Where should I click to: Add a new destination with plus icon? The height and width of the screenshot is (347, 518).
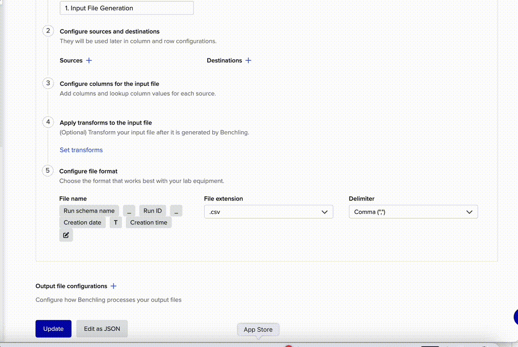[248, 60]
